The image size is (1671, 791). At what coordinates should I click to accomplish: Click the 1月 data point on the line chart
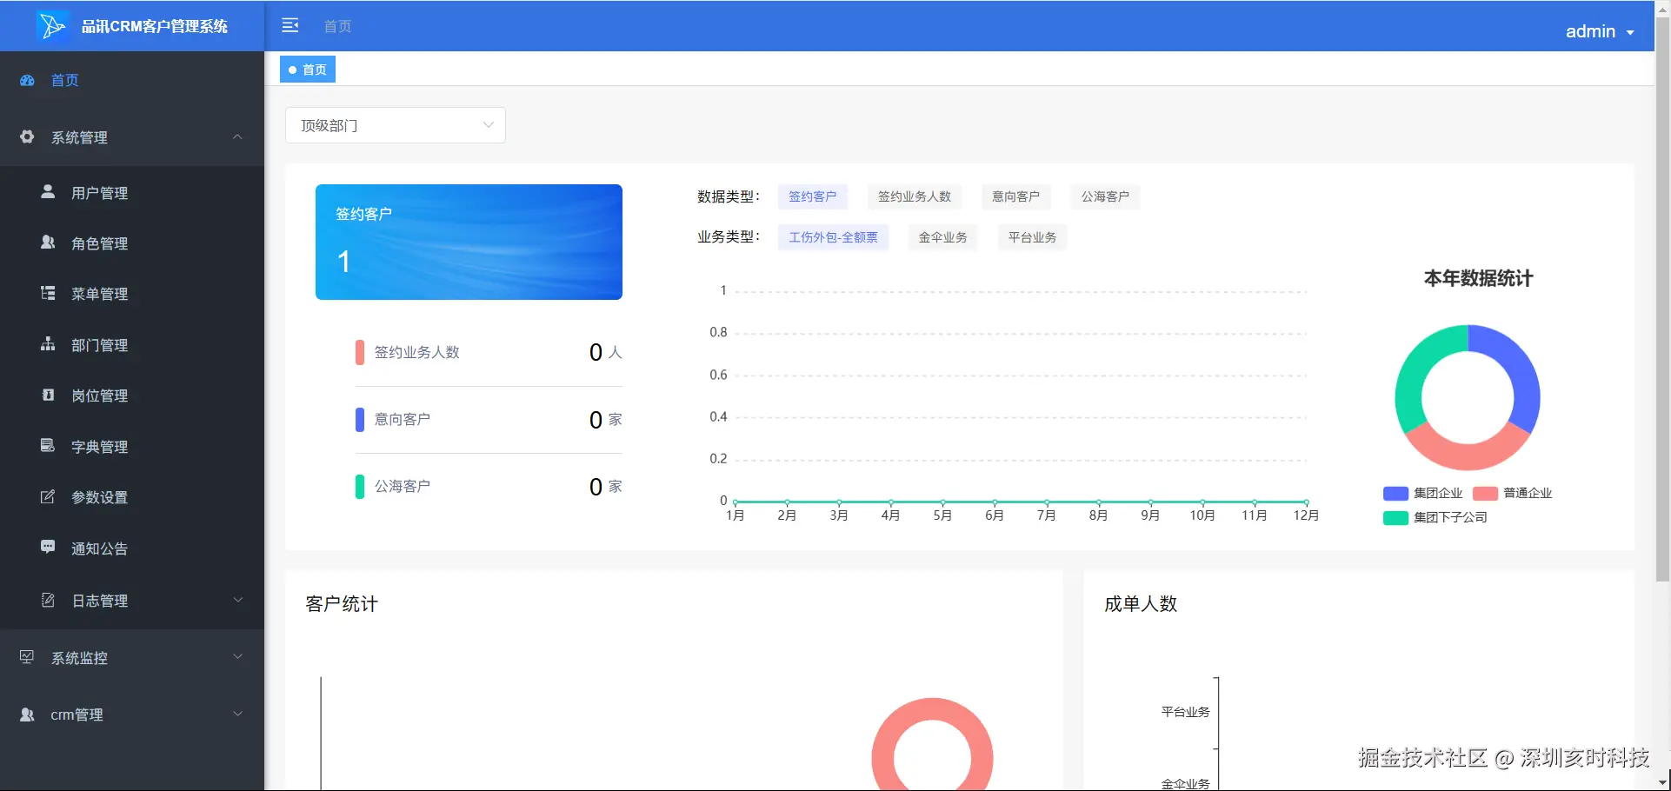click(736, 502)
